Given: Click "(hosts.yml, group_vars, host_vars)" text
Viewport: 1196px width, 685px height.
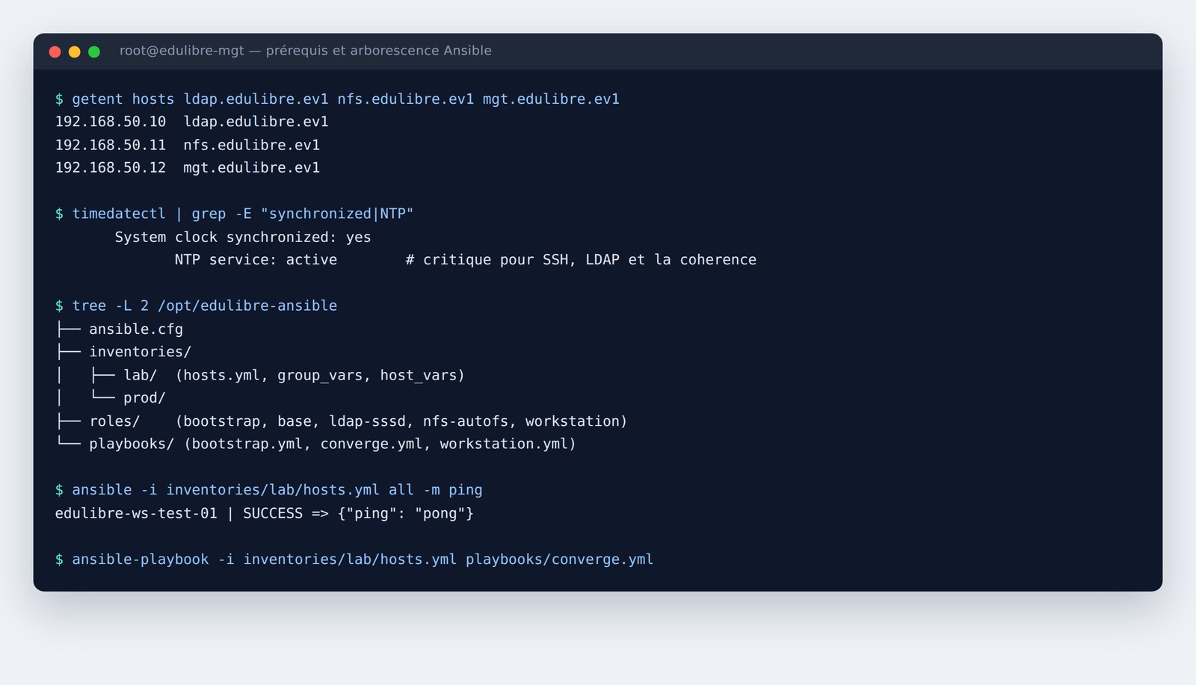Looking at the screenshot, I should [x=320, y=375].
